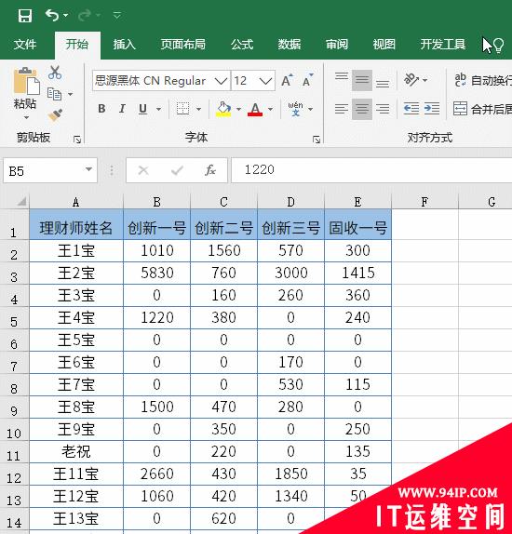The width and height of the screenshot is (512, 534).
Task: Toggle Bold formatting
Action: [x=101, y=109]
